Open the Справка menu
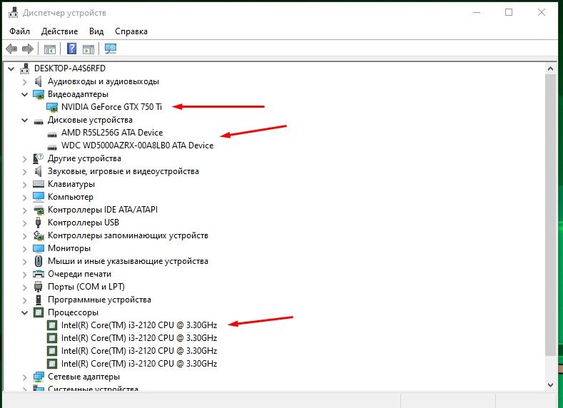Viewport: 563px width, 408px height. tap(131, 31)
